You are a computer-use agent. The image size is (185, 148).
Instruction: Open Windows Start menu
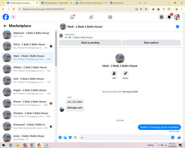(x=3, y=145)
